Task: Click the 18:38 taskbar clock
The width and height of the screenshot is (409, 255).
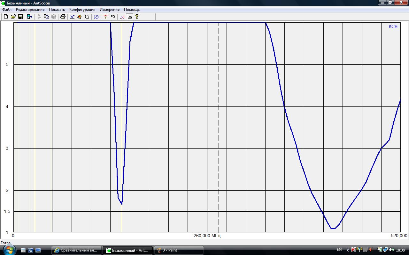Action: [400, 250]
